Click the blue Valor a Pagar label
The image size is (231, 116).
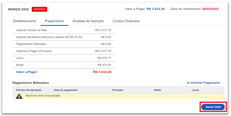tap(26, 72)
